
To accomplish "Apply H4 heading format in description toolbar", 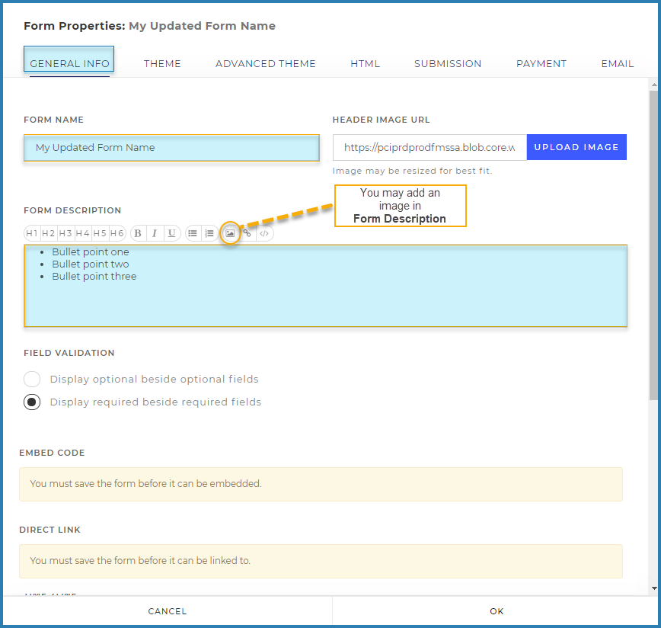I will 82,233.
